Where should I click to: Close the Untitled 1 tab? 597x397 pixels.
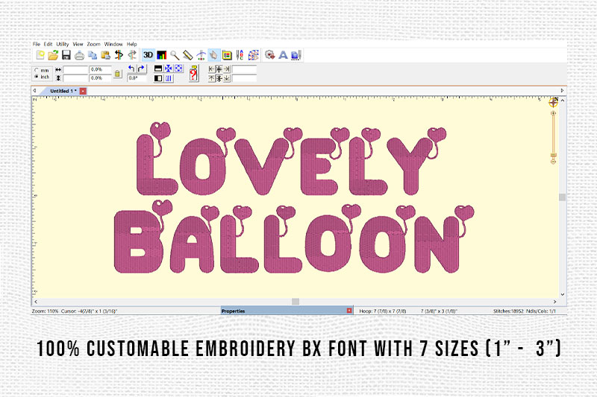tap(83, 91)
